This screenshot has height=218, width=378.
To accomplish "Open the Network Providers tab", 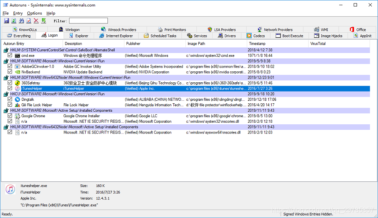I will click(x=275, y=30).
